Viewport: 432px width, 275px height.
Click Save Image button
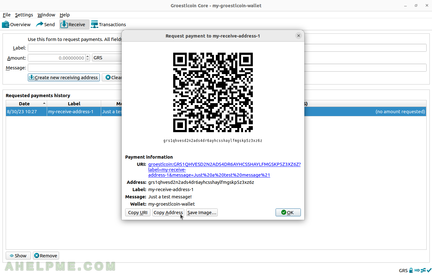202,213
